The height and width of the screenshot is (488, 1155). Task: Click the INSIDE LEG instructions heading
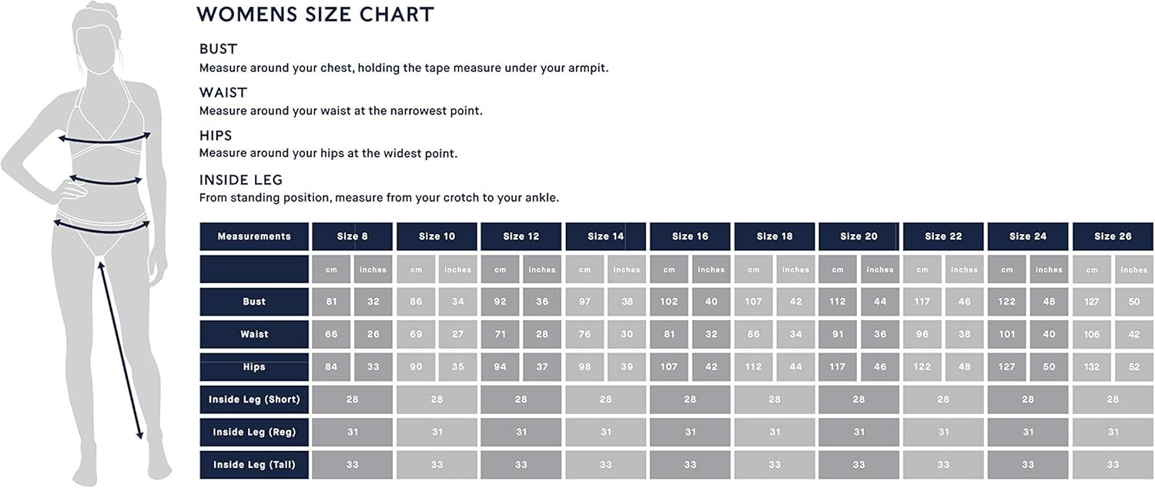click(241, 180)
